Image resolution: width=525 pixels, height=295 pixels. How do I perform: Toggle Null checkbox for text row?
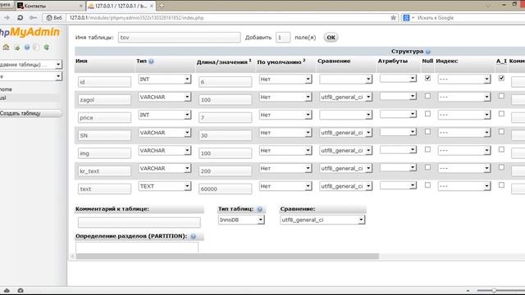(x=427, y=185)
